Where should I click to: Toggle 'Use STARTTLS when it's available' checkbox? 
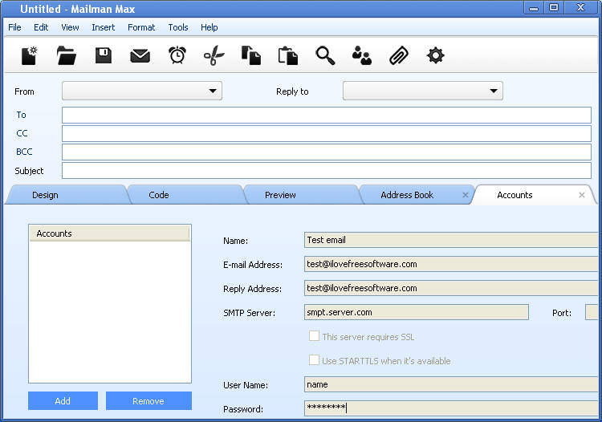click(315, 361)
